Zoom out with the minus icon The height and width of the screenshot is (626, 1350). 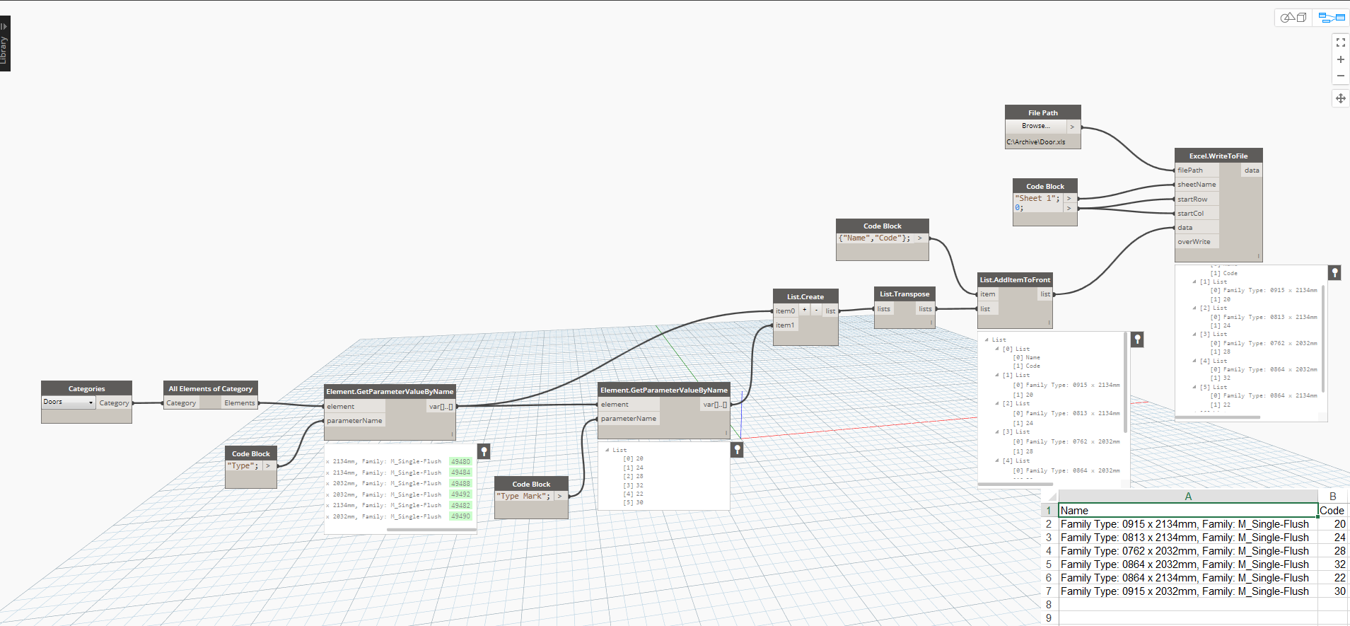[1340, 76]
